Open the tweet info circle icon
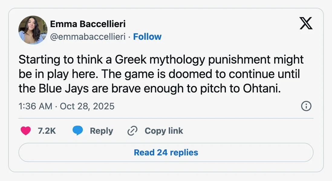Screen dimensions: 332x181 click(x=306, y=106)
